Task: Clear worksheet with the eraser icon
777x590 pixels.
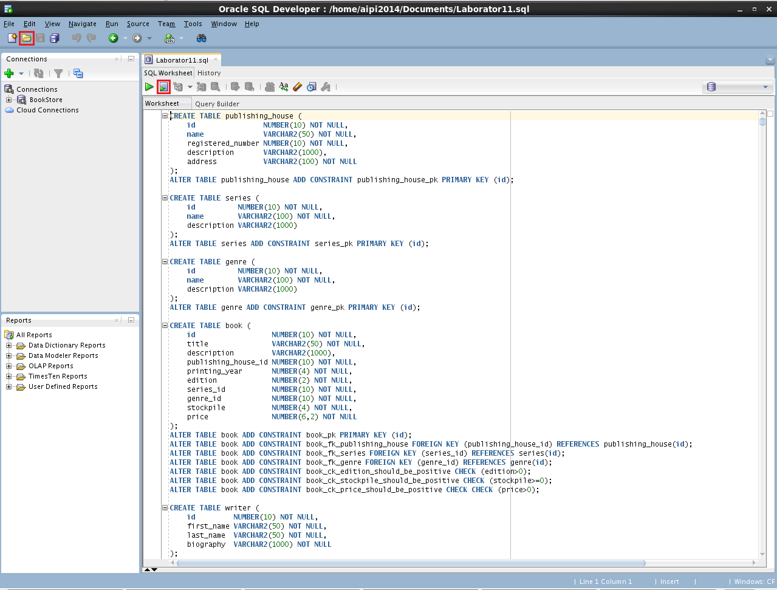Action: coord(298,87)
